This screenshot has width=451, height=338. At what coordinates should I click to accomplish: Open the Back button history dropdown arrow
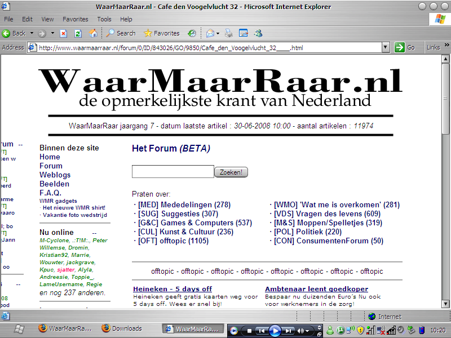click(x=32, y=33)
